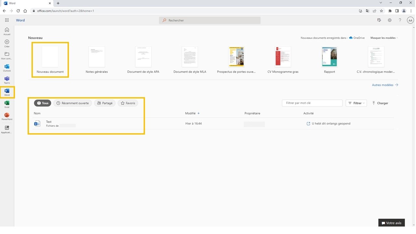The width and height of the screenshot is (416, 234).
Task: Click the share icon in address bar
Action: (374, 11)
